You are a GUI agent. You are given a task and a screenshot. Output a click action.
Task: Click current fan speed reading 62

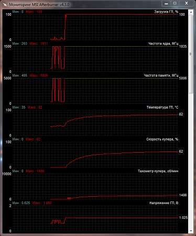(181, 152)
